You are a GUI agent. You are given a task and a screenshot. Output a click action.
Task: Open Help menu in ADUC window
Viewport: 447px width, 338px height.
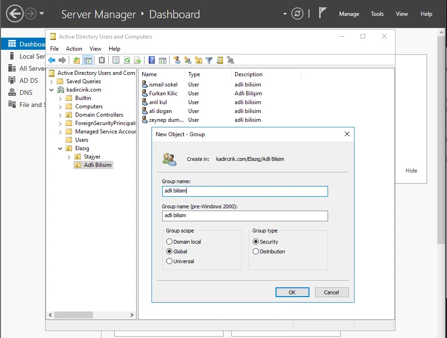[114, 49]
